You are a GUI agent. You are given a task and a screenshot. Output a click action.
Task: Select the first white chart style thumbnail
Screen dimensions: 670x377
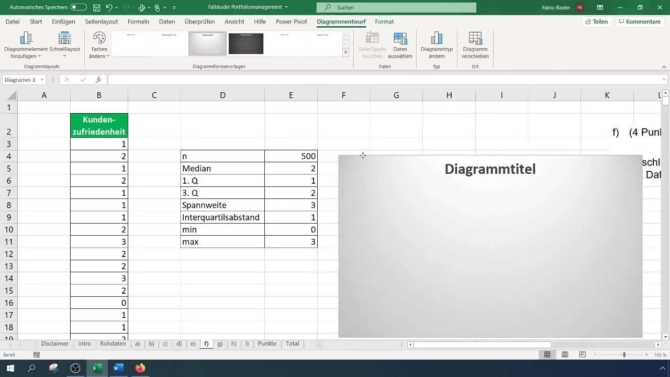click(131, 43)
